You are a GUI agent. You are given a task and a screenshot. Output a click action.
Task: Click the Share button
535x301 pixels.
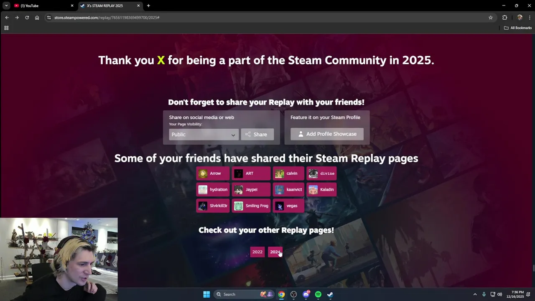pos(257,134)
